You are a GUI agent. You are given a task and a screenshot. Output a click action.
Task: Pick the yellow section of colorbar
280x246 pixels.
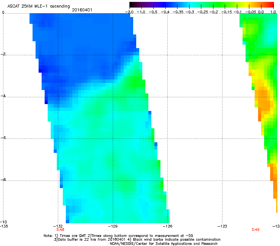[x=246, y=5]
